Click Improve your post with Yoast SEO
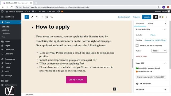The image size is (171, 96). click(151, 77)
